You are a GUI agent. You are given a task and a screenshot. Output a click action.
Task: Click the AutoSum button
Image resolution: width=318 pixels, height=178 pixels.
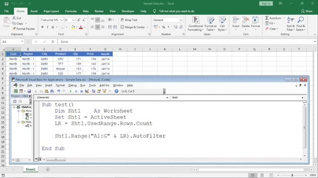point(273,18)
